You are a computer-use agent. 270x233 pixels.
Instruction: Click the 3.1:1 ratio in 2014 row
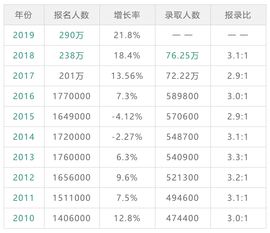coord(238,137)
